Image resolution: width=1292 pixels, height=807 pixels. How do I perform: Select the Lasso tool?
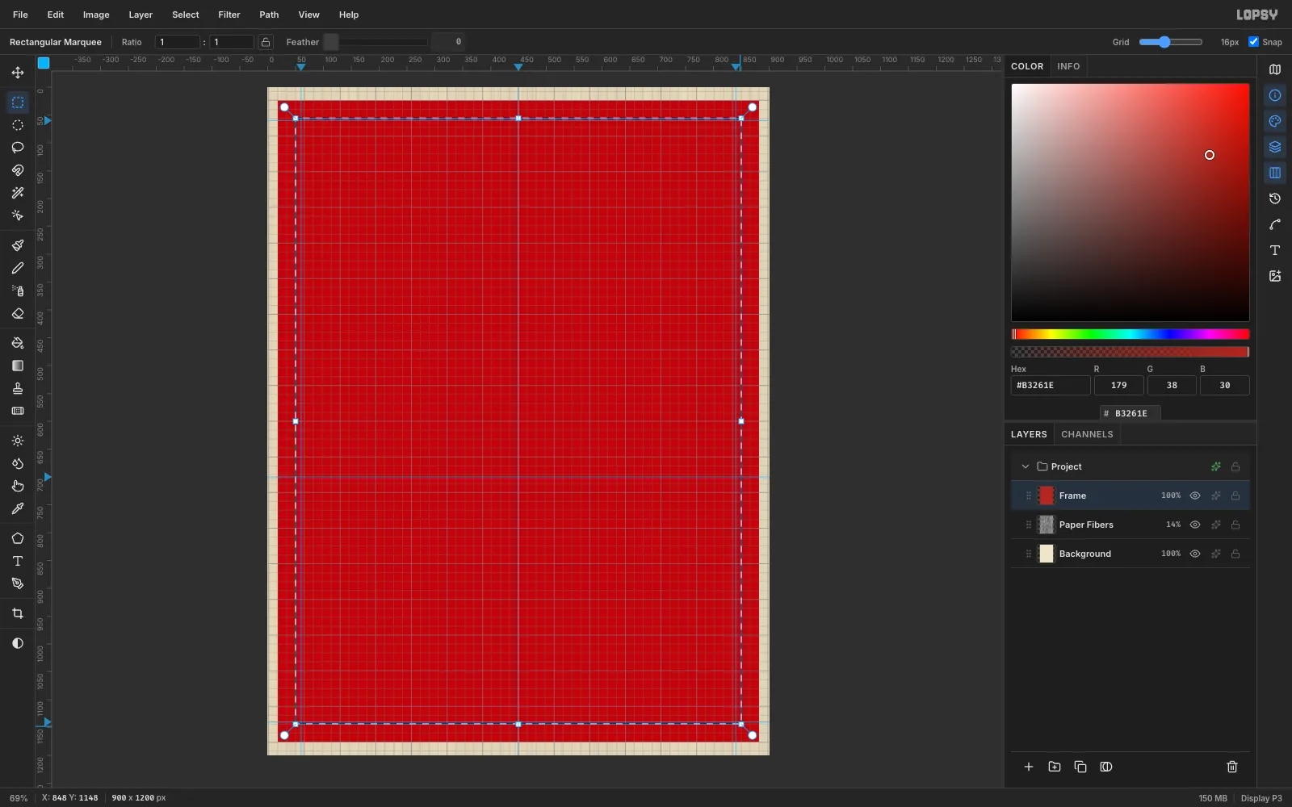coord(18,148)
